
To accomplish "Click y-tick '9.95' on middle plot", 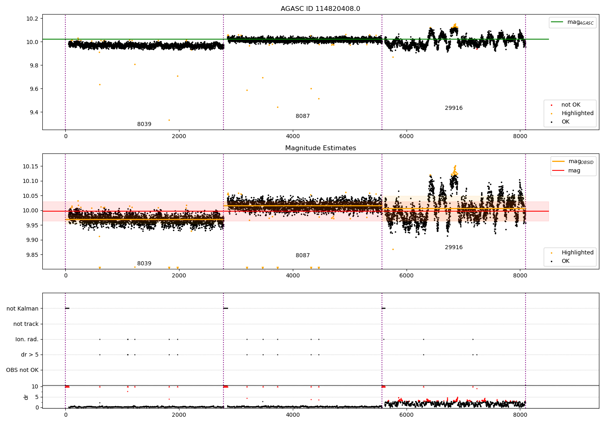I will coord(31,225).
